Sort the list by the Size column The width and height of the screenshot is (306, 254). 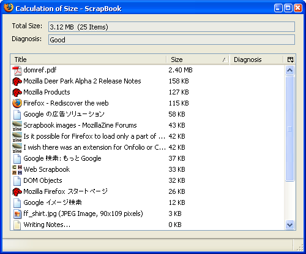(x=198, y=60)
